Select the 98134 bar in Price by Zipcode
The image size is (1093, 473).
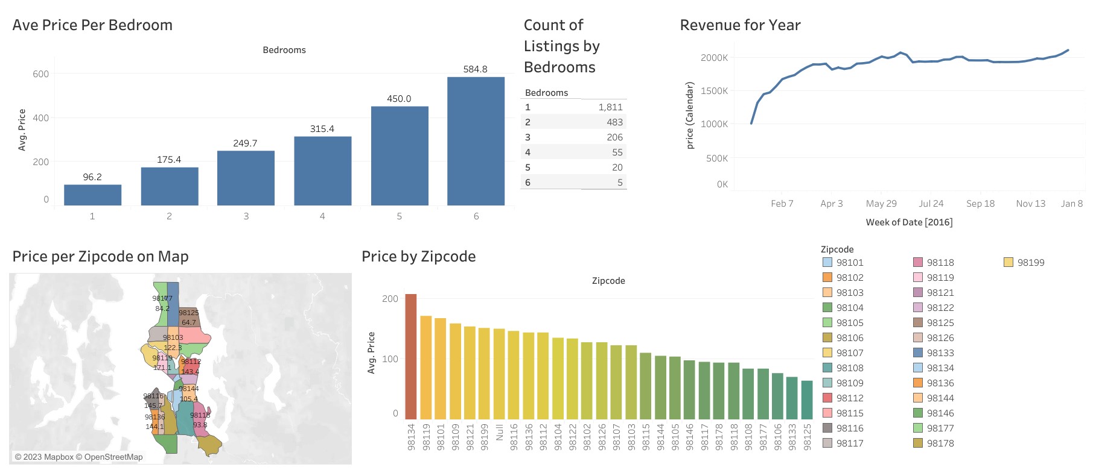[411, 357]
